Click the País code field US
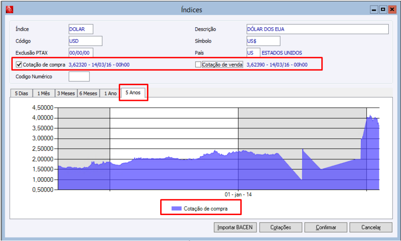 pyautogui.click(x=253, y=53)
